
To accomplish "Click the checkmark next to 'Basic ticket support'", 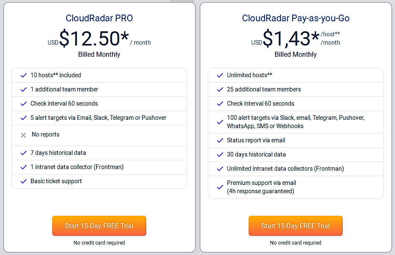I will coord(23,181).
